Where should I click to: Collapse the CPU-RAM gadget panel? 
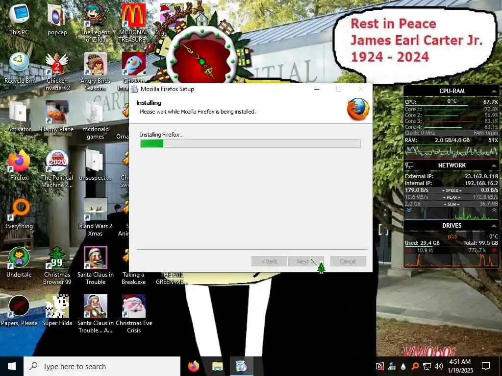click(494, 91)
